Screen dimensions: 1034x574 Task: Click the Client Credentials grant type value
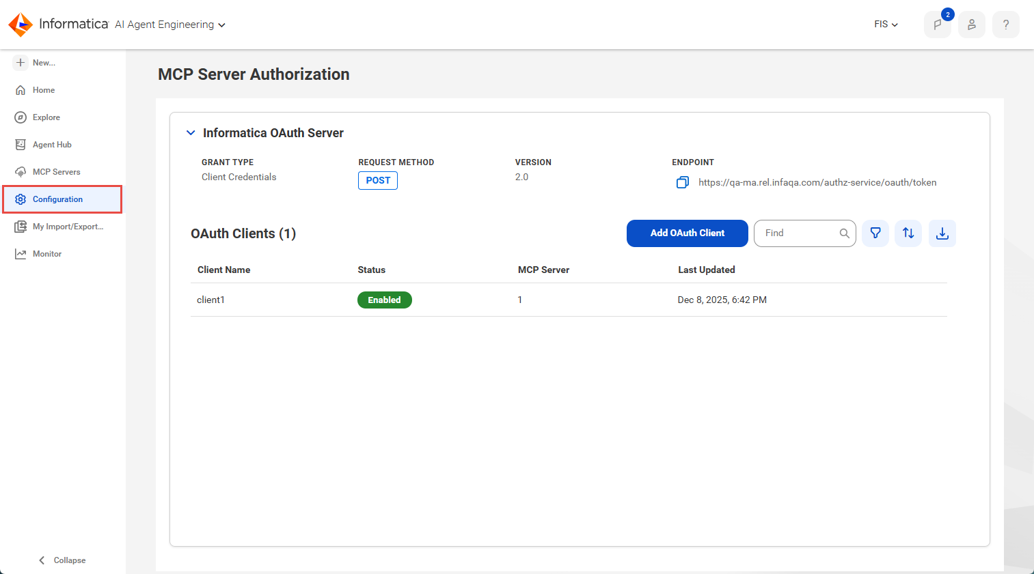[239, 177]
